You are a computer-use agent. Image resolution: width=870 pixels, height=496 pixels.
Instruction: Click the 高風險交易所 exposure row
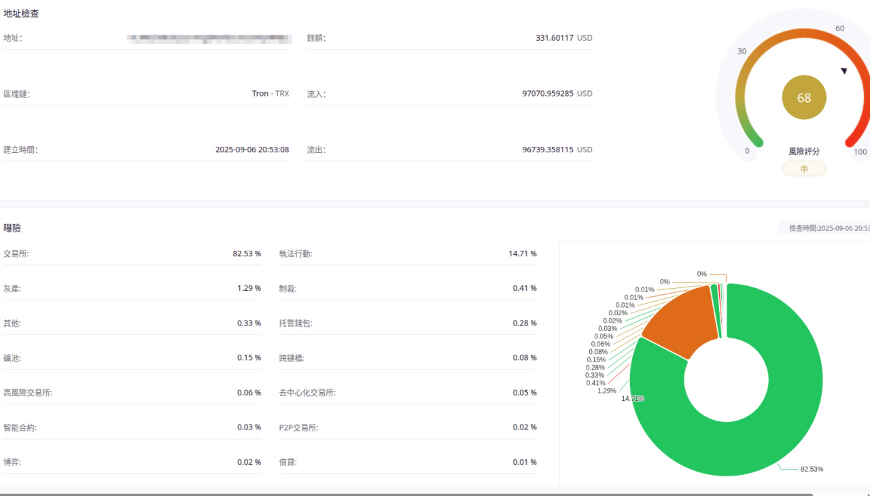(132, 393)
